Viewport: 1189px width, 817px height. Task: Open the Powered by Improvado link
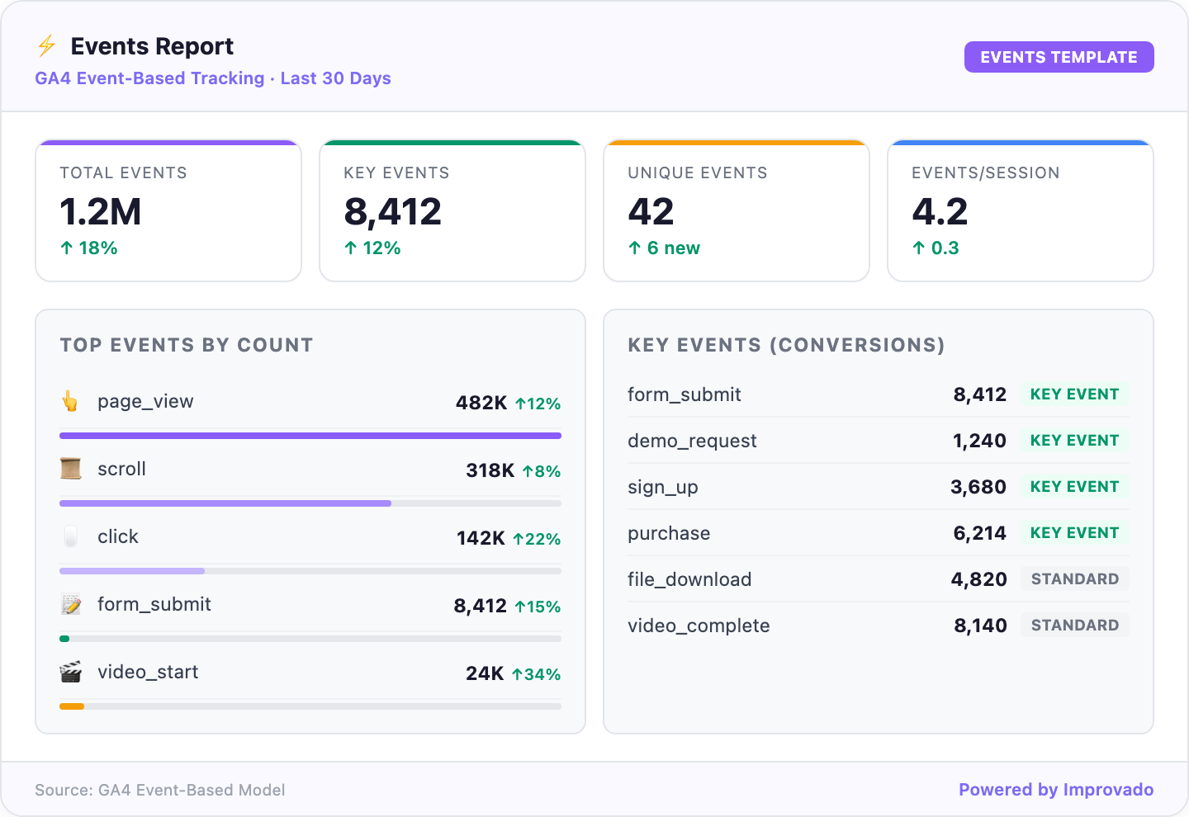coord(1055,790)
